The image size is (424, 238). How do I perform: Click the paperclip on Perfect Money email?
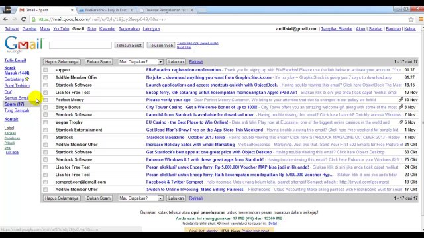[401, 100]
